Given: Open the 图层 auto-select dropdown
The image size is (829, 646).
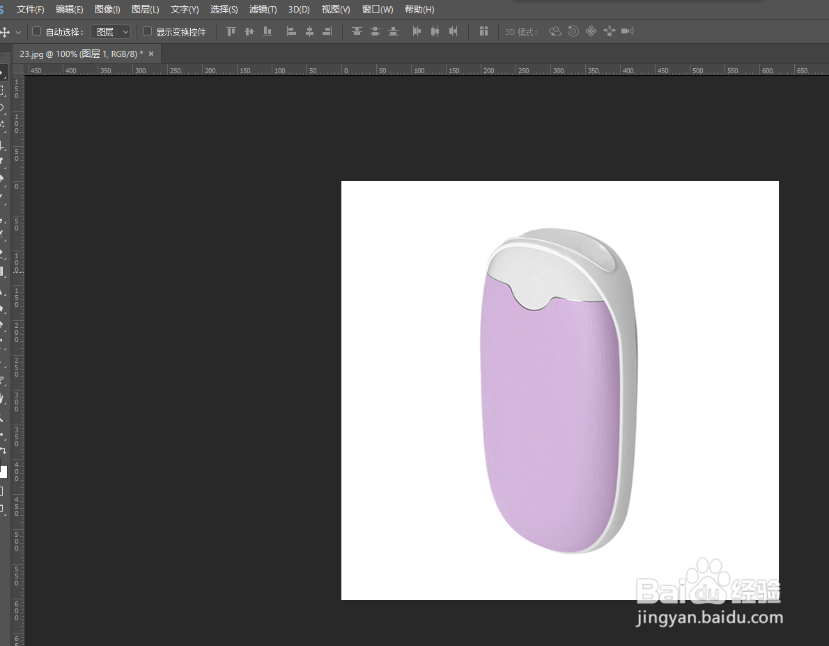Looking at the screenshot, I should click(x=111, y=32).
